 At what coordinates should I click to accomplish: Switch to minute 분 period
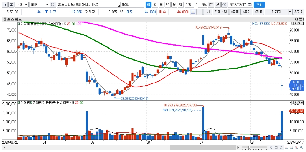pos(174,5)
